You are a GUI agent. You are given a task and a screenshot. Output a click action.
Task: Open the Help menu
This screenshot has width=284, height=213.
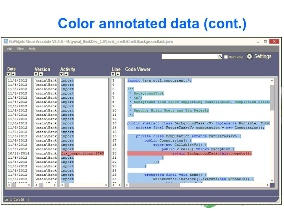click(32, 49)
